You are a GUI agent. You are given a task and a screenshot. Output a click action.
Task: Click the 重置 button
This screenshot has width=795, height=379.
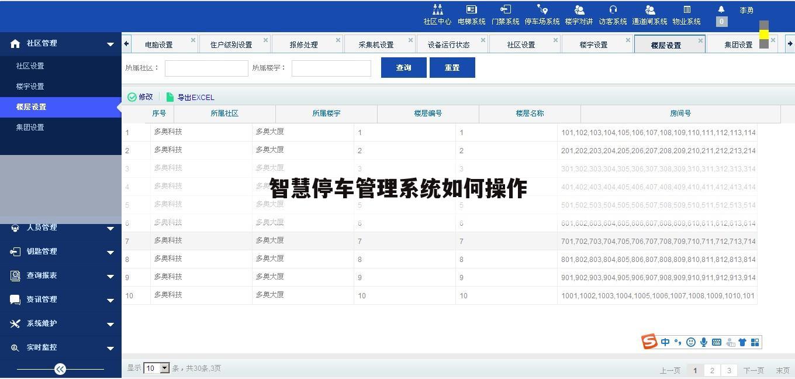click(452, 67)
